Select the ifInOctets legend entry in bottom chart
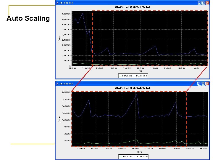This screenshot has height=160, width=213. (125, 156)
